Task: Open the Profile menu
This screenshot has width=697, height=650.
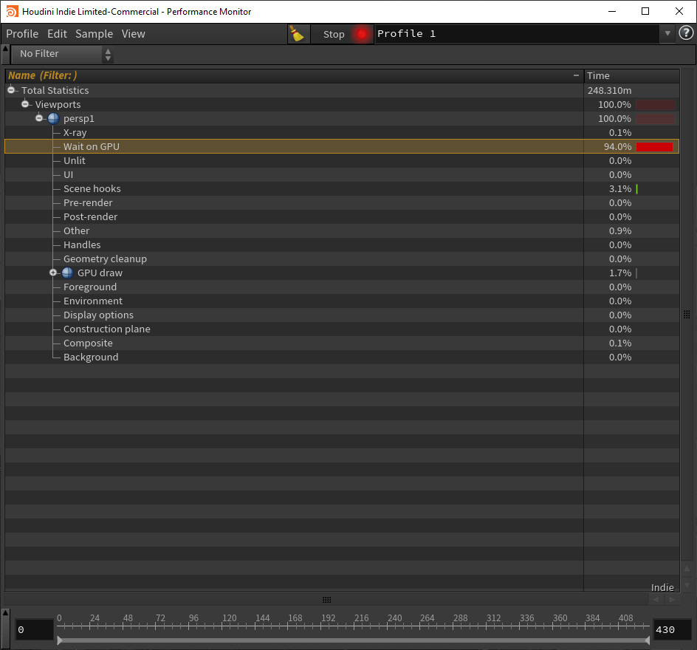Action: 22,34
